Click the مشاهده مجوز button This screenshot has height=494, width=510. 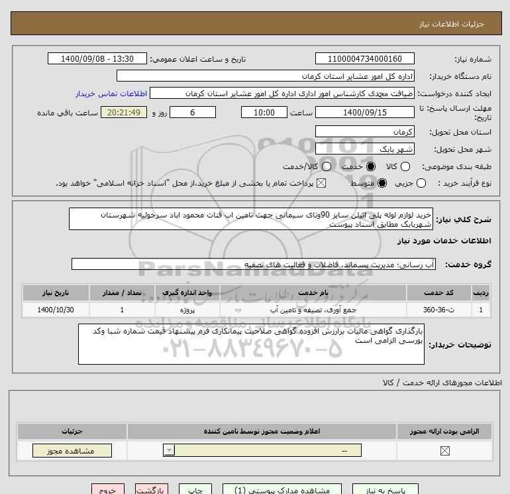pos(72,451)
